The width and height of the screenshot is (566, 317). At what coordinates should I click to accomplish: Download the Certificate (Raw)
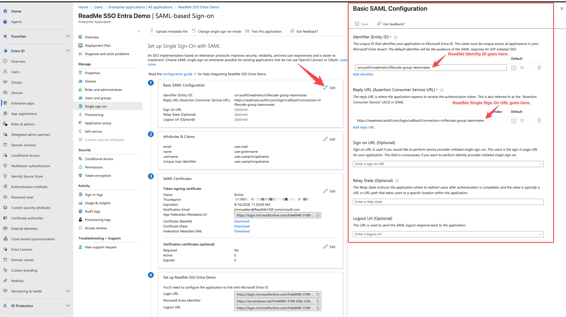pos(242,226)
